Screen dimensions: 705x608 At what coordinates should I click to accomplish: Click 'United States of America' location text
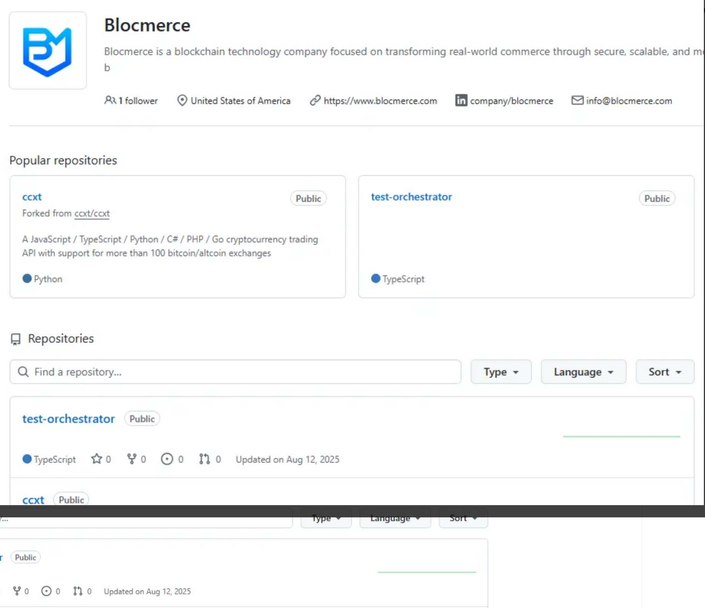coord(240,101)
